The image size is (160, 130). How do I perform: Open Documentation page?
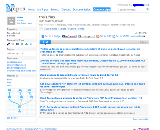pyautogui.click(x=82, y=10)
